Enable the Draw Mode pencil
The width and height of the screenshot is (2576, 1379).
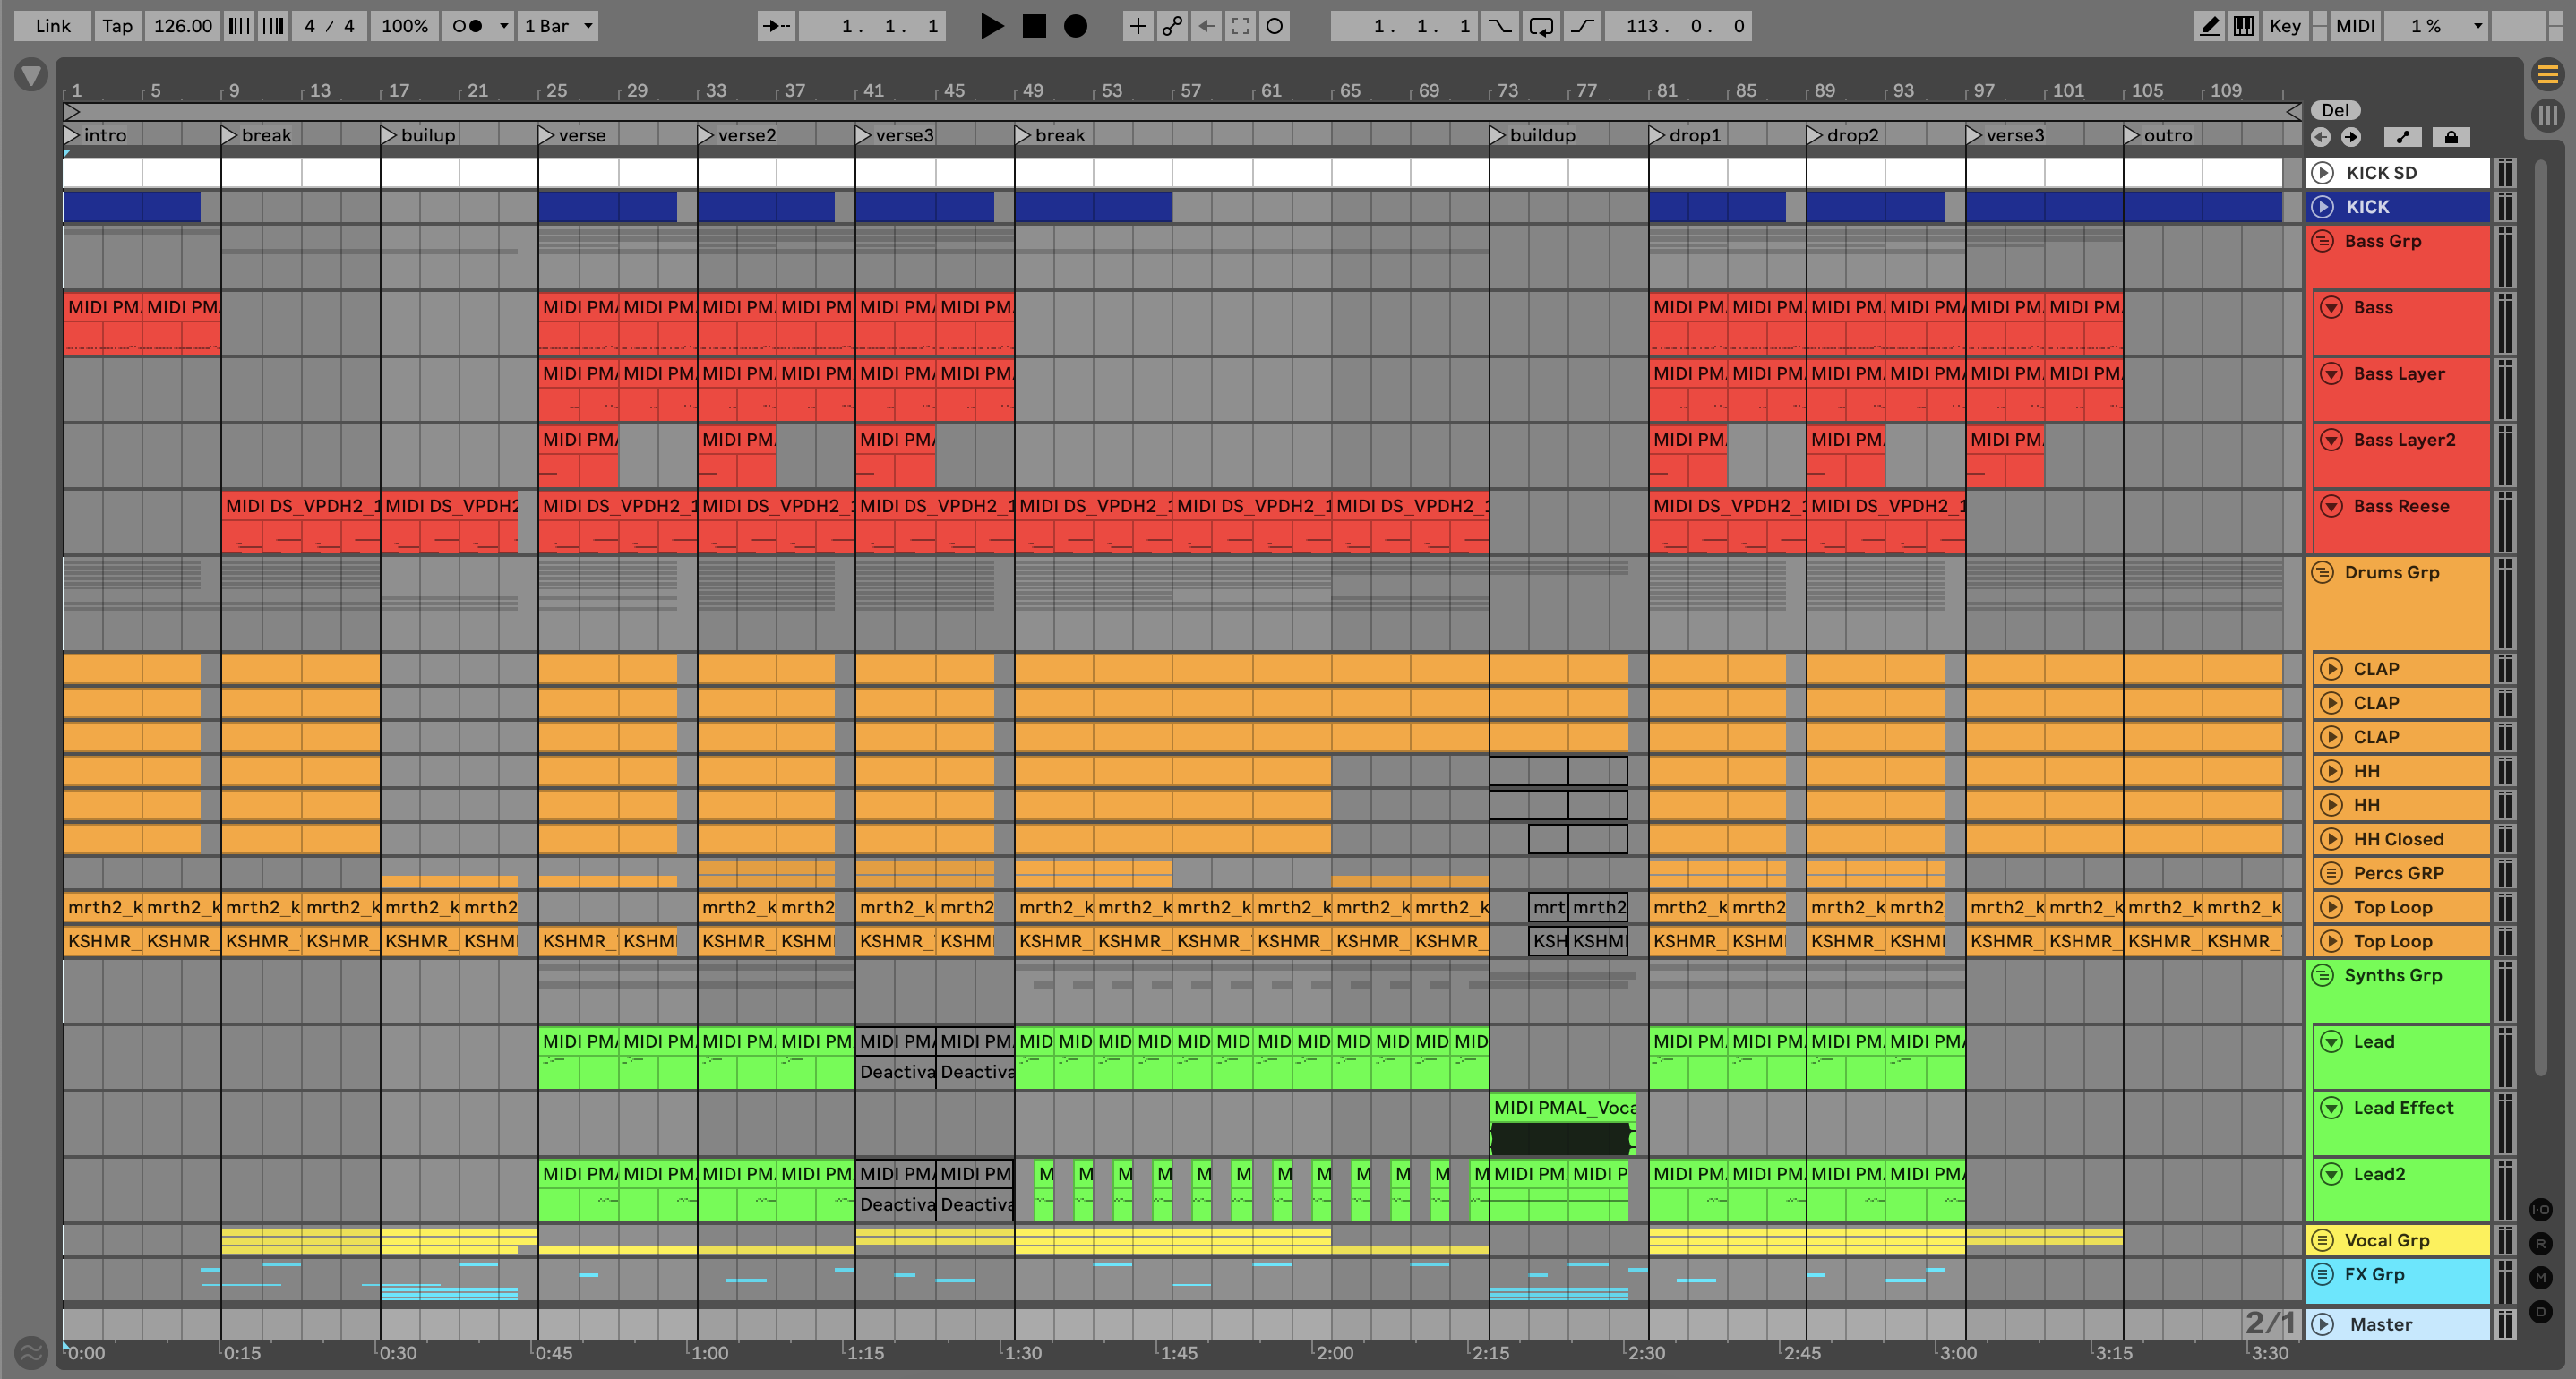point(2209,26)
